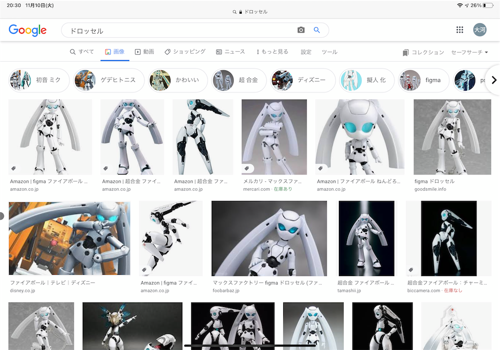Open Amazon ねんどろ image result

click(360, 137)
